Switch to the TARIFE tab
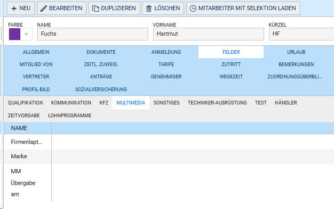Viewport: 334px width, 209px height. [x=166, y=65]
